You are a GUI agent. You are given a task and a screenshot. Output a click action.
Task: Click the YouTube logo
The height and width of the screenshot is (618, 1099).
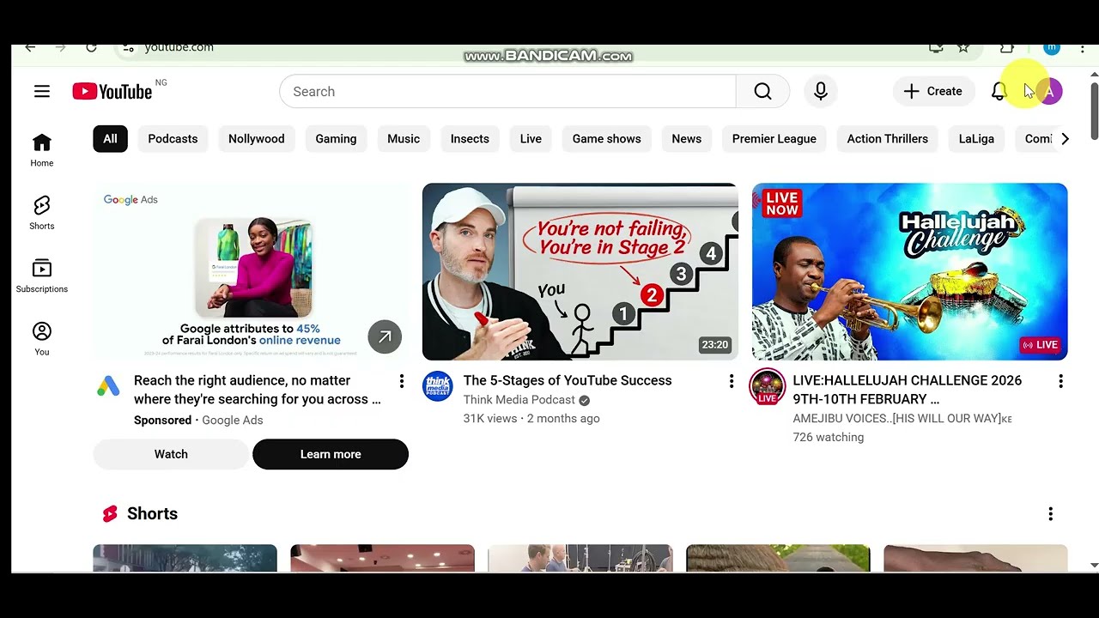112,91
